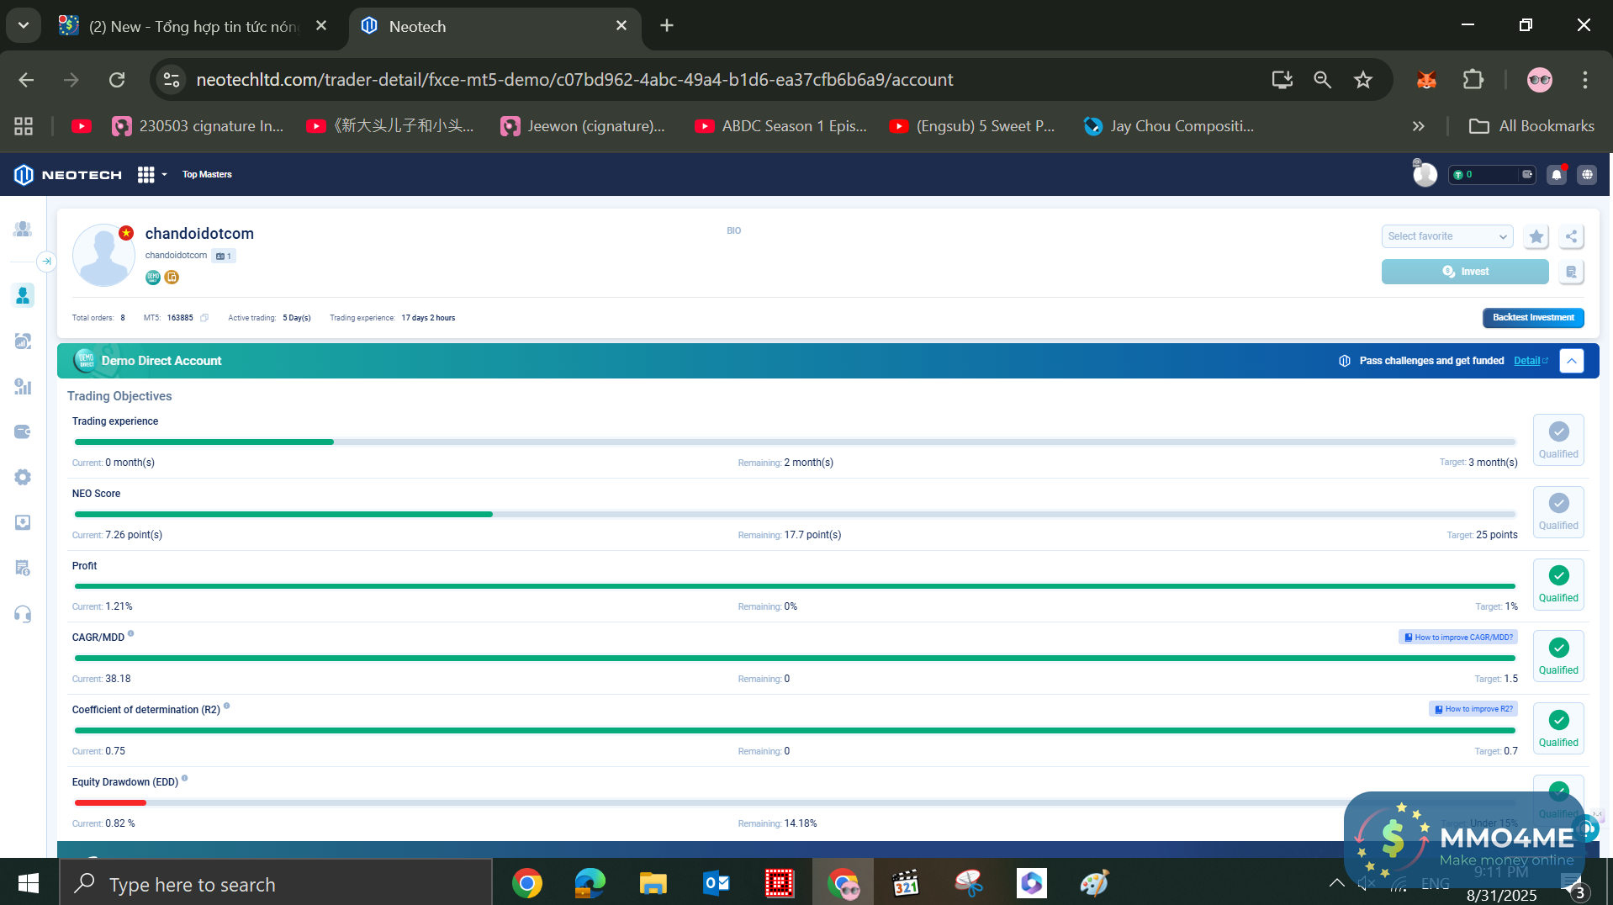Click the R2 coefficient info icon

[227, 707]
